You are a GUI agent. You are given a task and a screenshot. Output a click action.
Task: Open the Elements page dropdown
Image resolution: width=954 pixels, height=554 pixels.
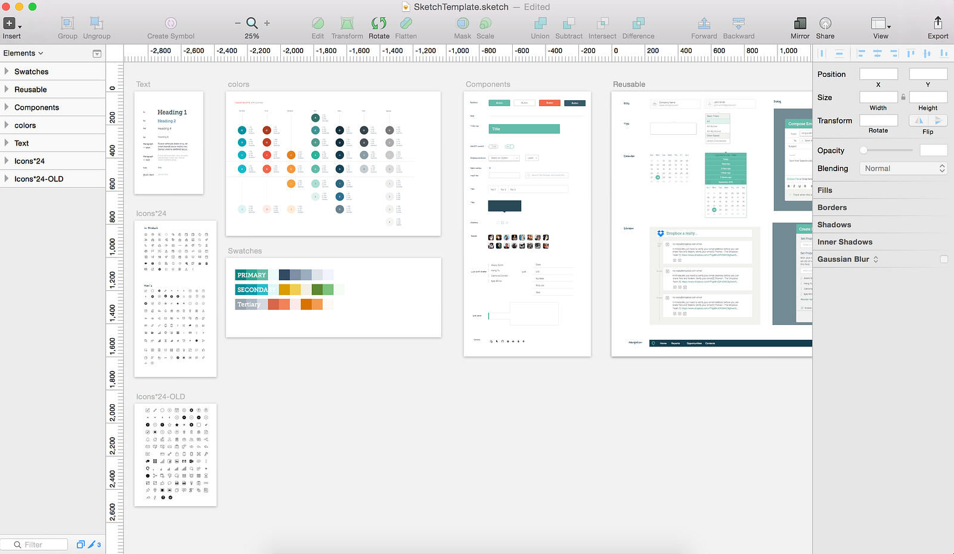coord(24,53)
